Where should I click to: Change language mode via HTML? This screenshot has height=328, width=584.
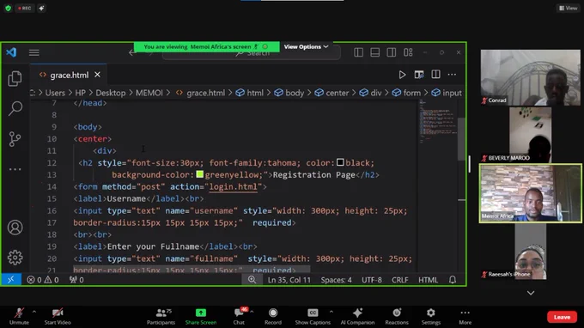point(428,280)
